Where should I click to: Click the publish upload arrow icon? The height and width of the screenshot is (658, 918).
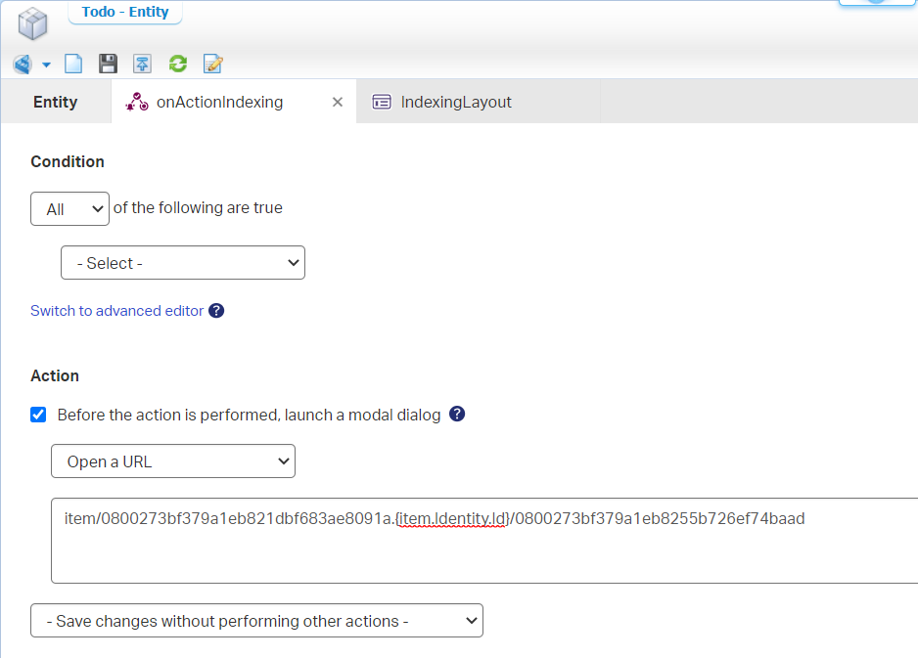pyautogui.click(x=143, y=65)
